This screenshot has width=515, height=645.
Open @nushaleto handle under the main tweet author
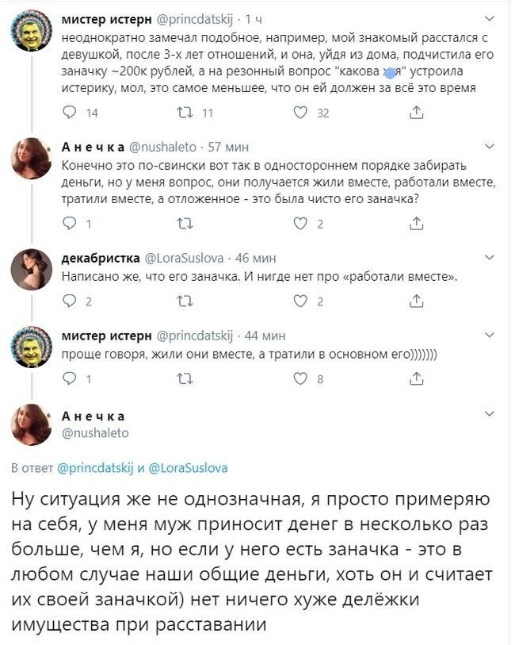pyautogui.click(x=94, y=433)
